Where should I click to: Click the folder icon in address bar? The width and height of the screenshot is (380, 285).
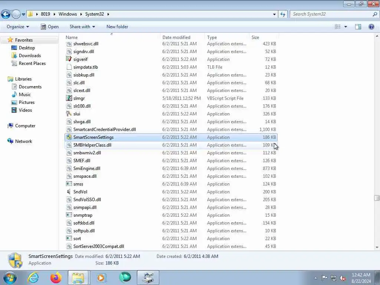coord(30,14)
